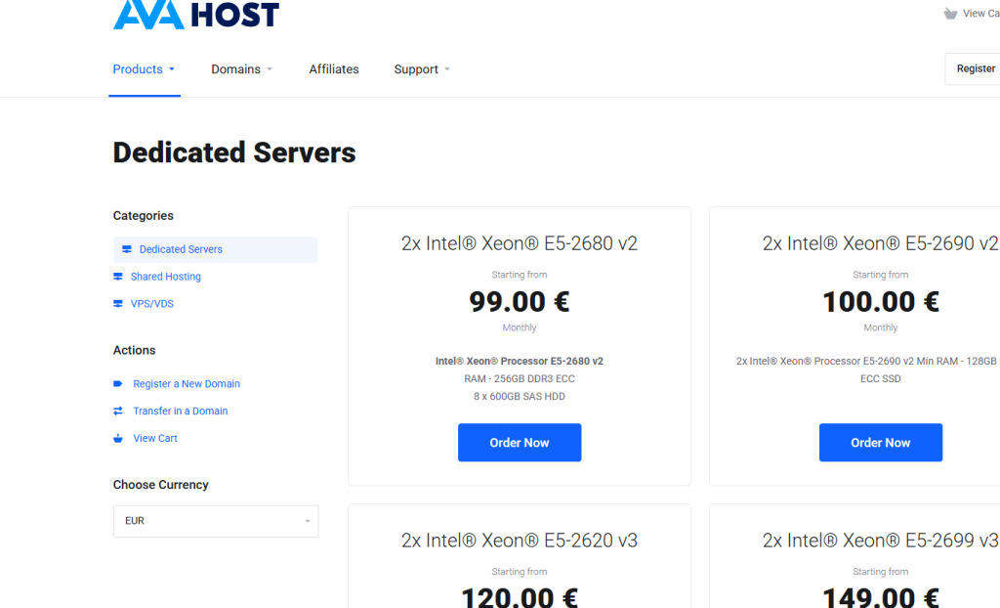Click the basket icon beside sidebar View Cart
The image size is (1000, 608).
click(118, 438)
